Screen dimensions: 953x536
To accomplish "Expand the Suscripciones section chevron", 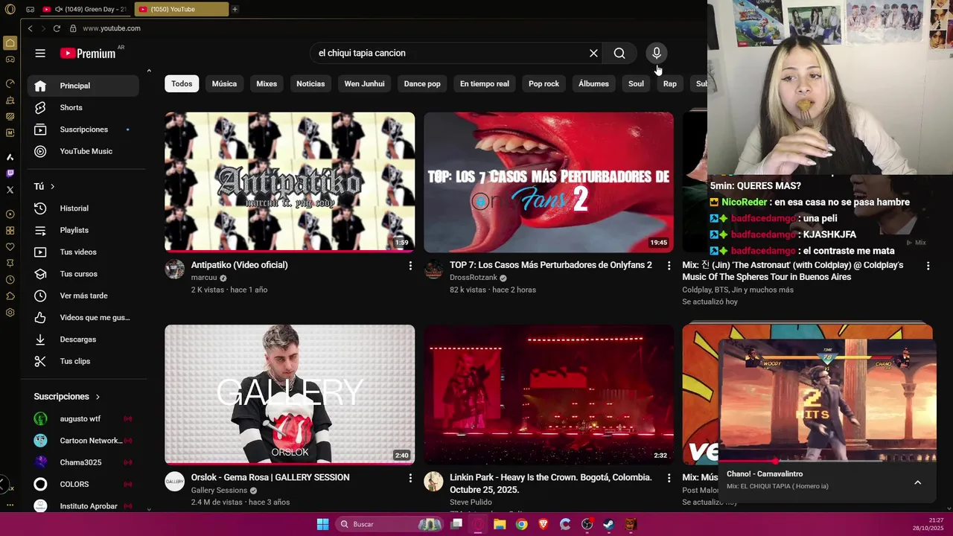I will (98, 397).
